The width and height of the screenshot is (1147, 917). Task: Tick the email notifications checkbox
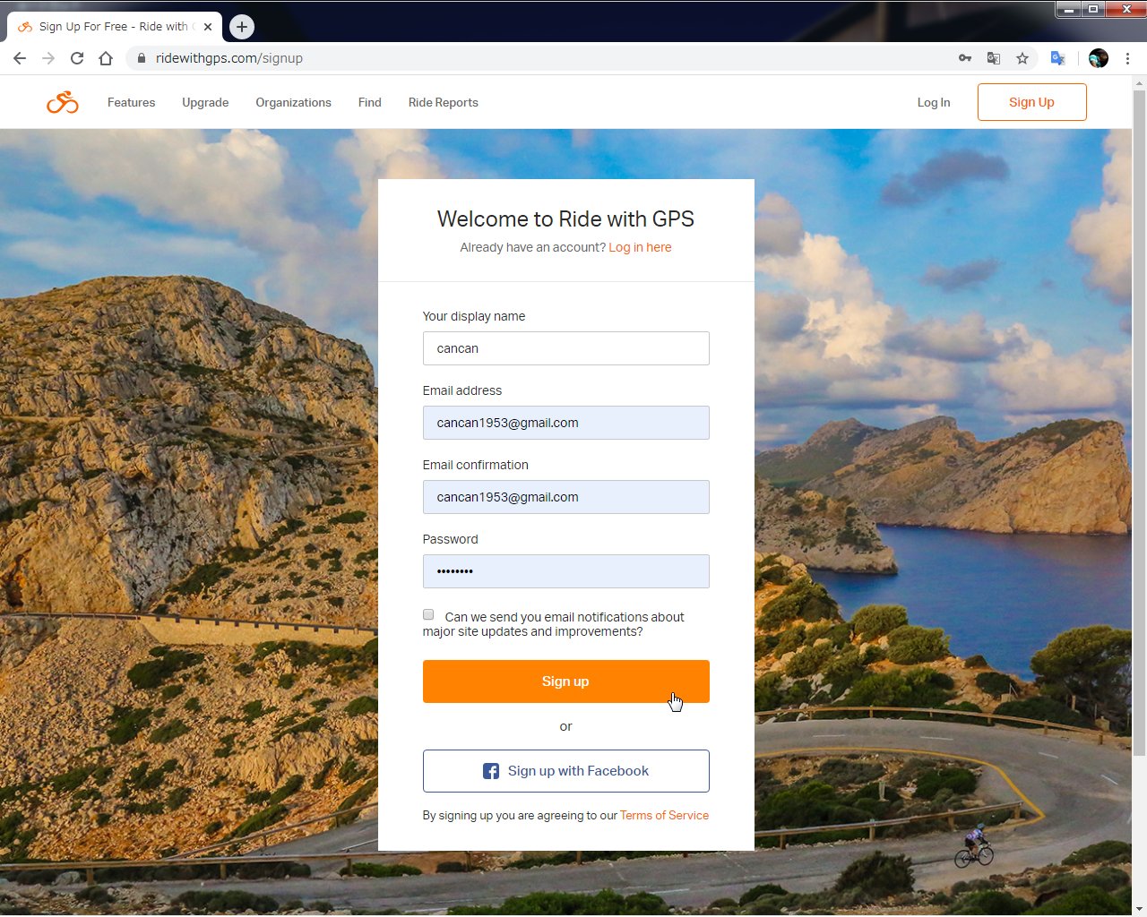click(428, 614)
